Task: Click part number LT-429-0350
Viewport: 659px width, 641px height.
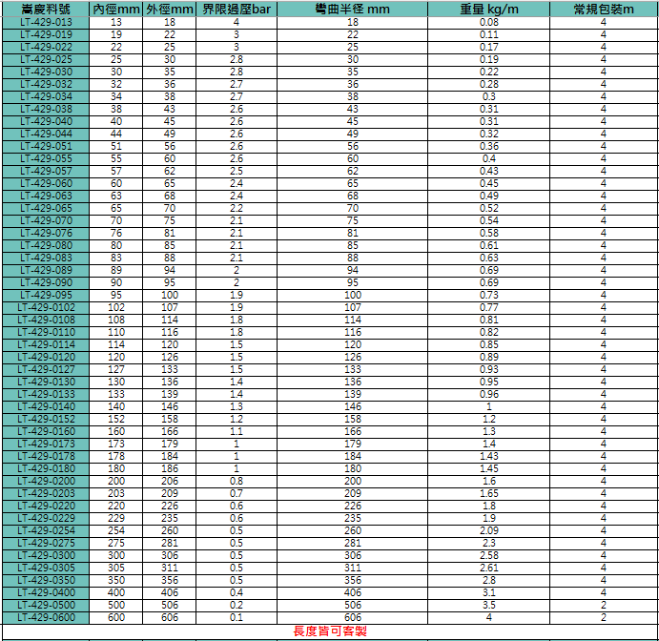Action: [x=46, y=580]
